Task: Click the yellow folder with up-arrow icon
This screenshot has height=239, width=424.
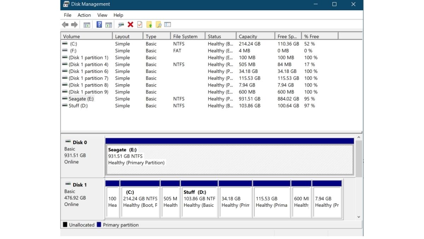Action: [x=149, y=24]
